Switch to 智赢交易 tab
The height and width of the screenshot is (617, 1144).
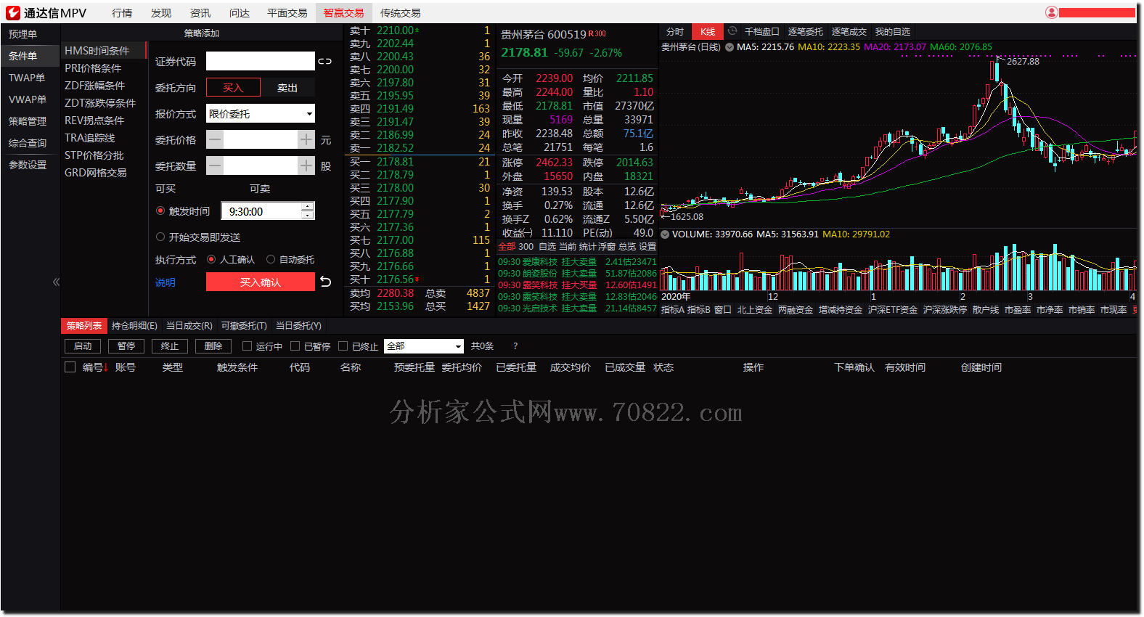344,13
